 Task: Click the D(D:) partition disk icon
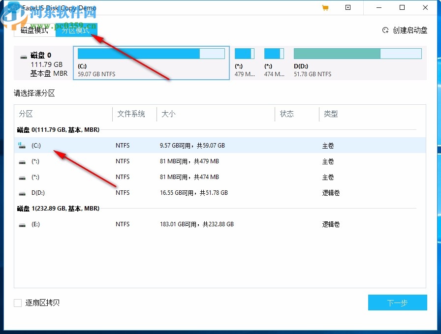tap(21, 193)
